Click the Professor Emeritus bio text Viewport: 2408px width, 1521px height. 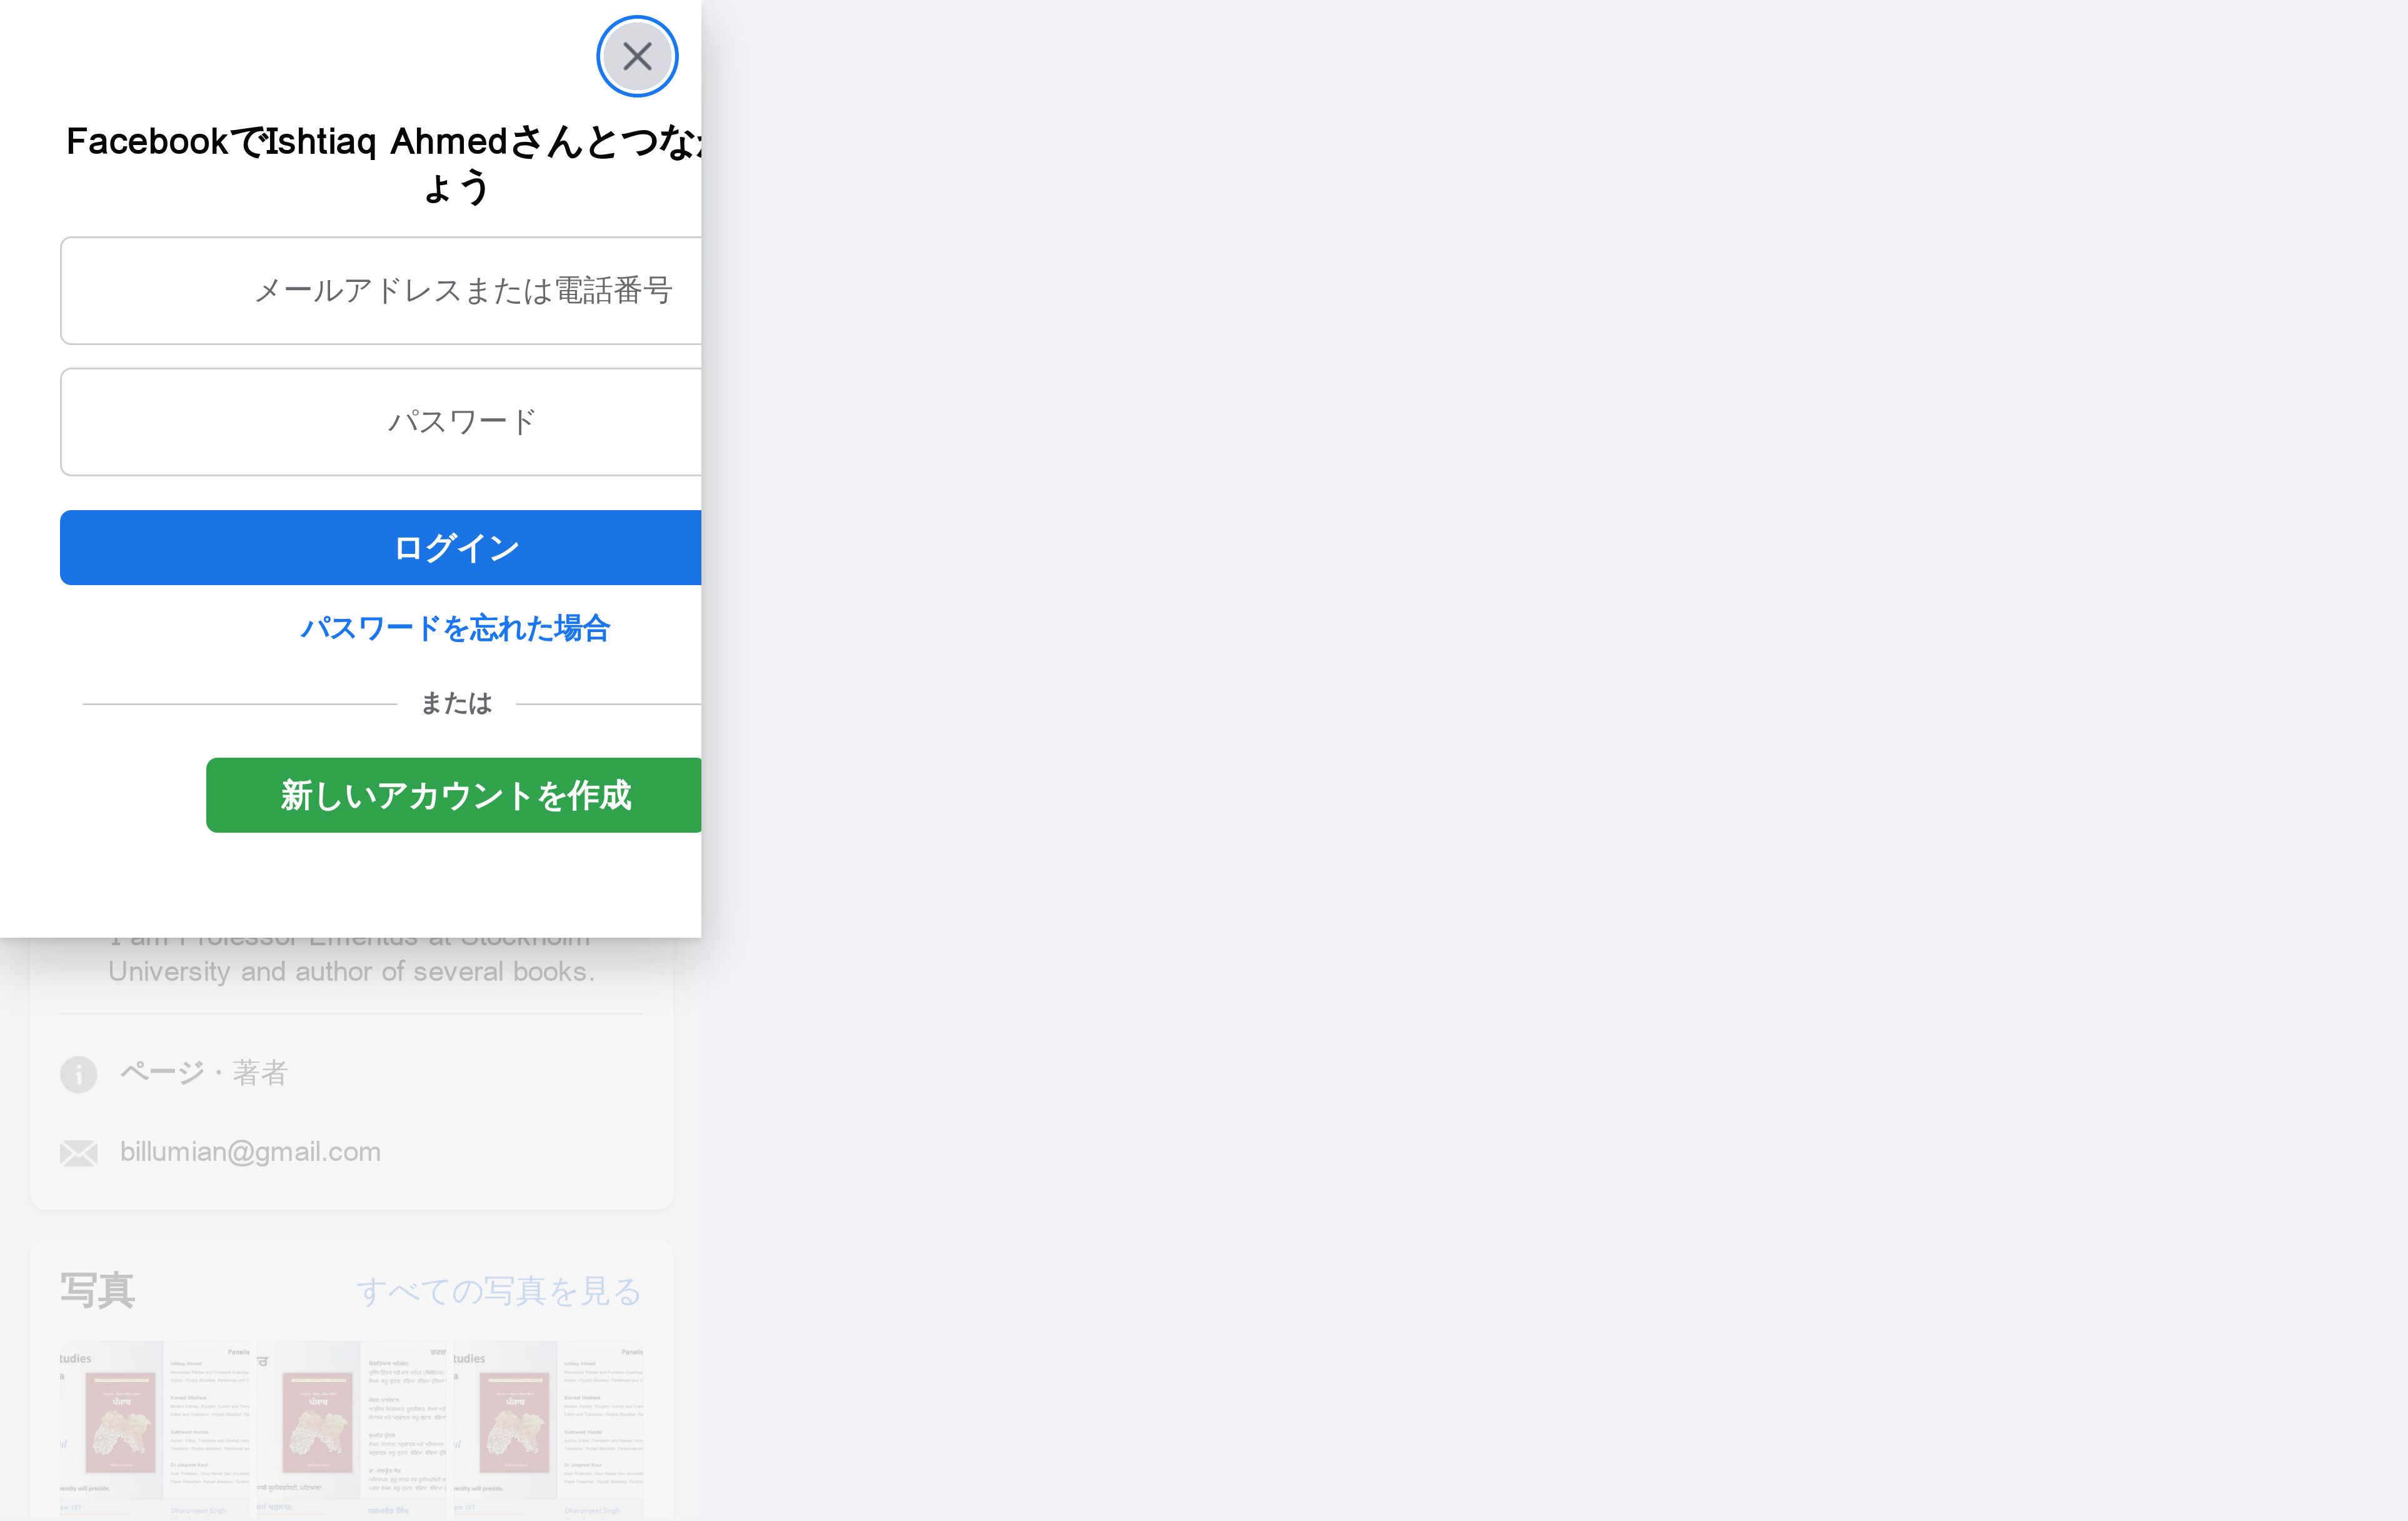tap(351, 971)
